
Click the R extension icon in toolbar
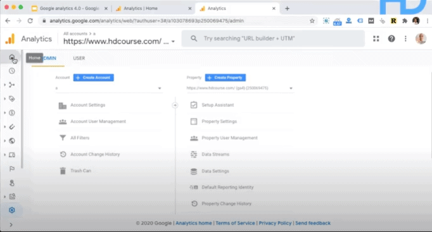pyautogui.click(x=393, y=21)
